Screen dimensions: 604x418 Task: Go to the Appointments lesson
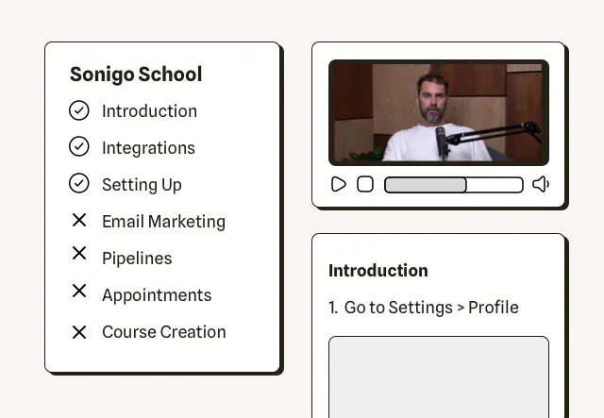[157, 295]
